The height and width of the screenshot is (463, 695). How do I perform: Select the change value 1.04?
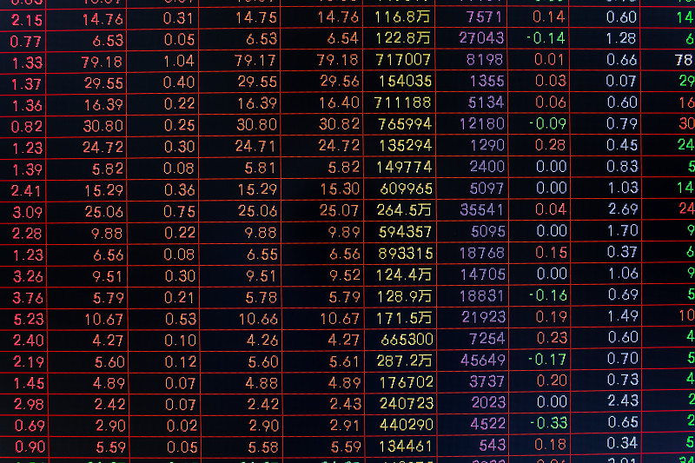coord(179,61)
